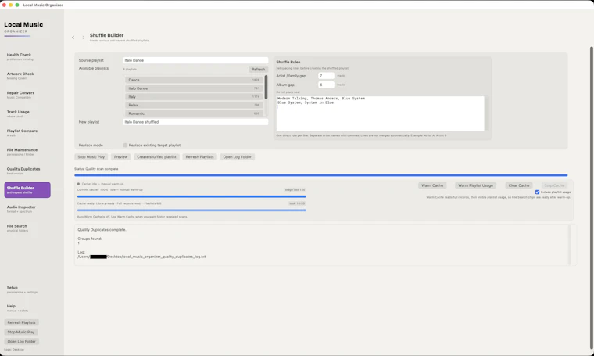Click Stop Music Play below the form
This screenshot has height=356, width=594.
coord(91,157)
